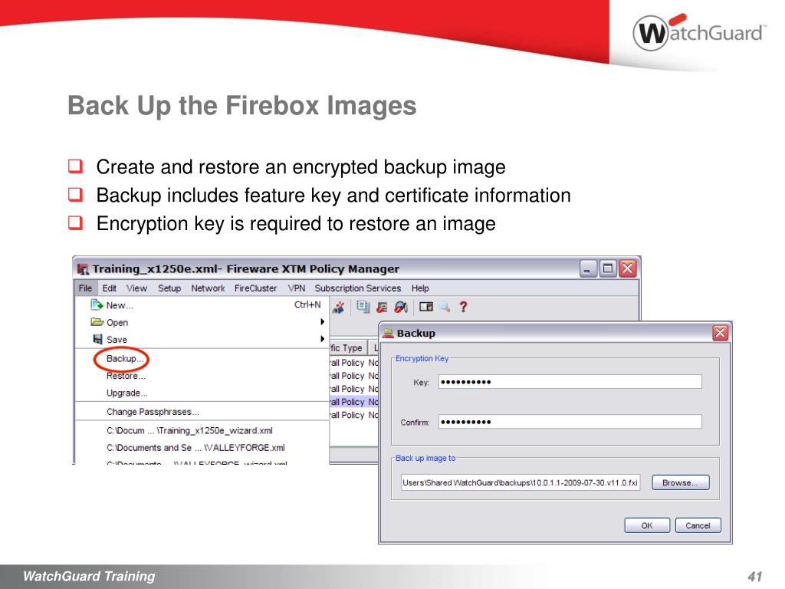Click the binoculars toolbar icon
This screenshot has width=785, height=589.
tap(401, 307)
